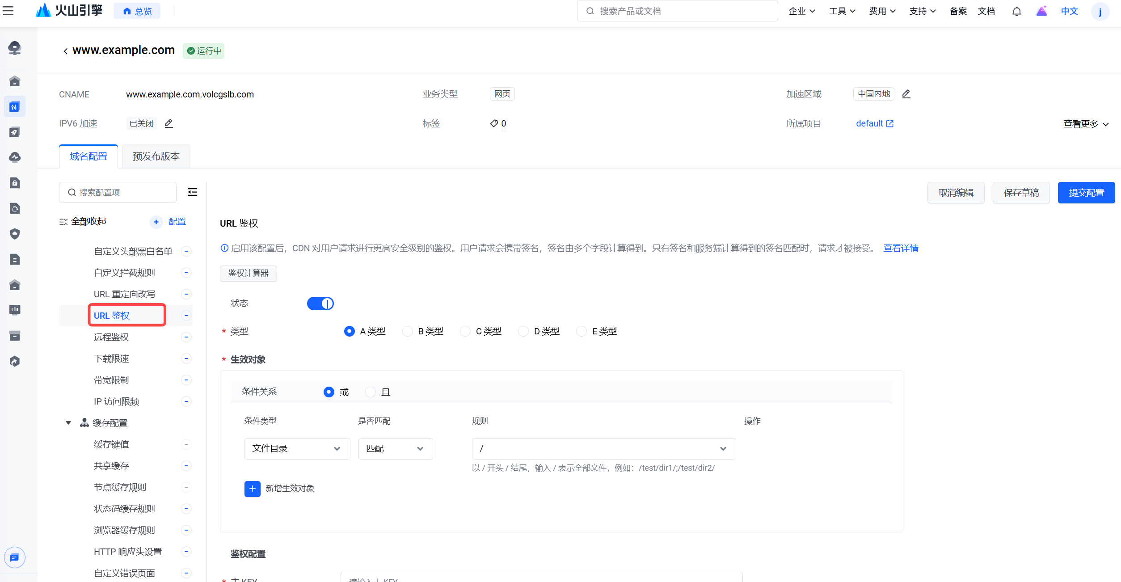Open the 查看详情 link
1121x582 pixels.
coord(900,248)
